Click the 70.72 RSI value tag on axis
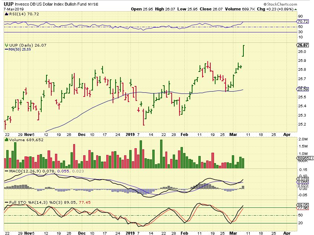Screen dimensions: 314x235 (x=302, y=22)
